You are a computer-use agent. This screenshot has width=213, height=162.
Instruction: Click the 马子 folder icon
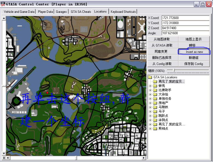pos(155,111)
